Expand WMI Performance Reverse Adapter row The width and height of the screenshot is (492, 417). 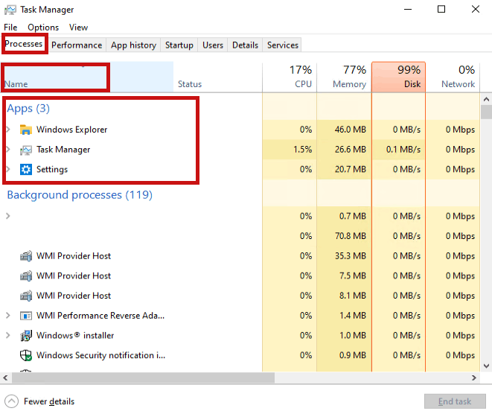pos(8,315)
